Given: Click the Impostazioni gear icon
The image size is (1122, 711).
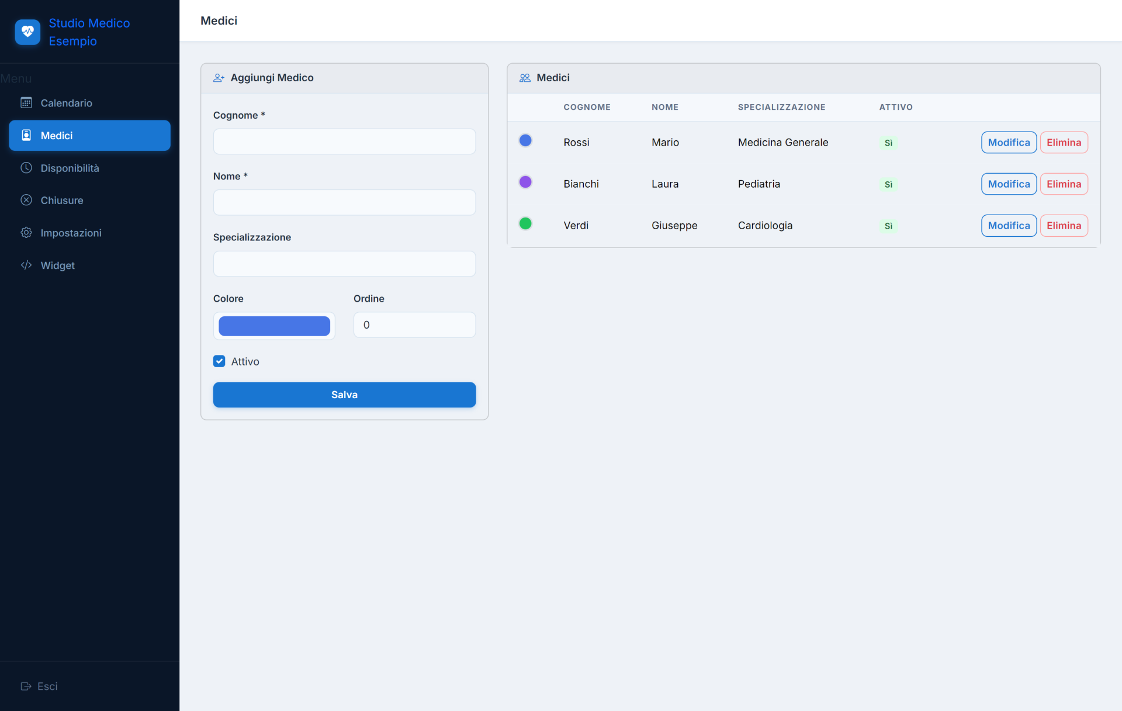Looking at the screenshot, I should [26, 233].
